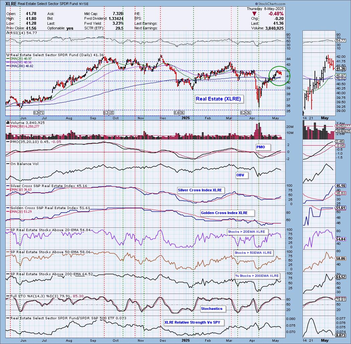Click the High price 41.80
Image resolution: width=351 pixels, height=344 pixels.
tap(31, 19)
